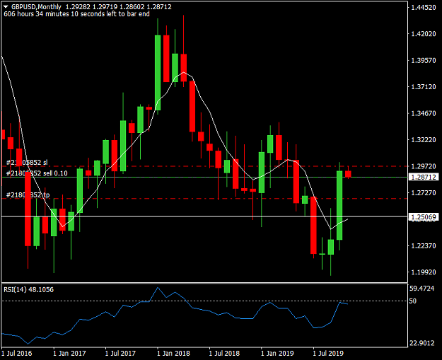Click the 1.42020 price scale label
Image resolution: width=442 pixels, height=360 pixels.
tap(424, 34)
